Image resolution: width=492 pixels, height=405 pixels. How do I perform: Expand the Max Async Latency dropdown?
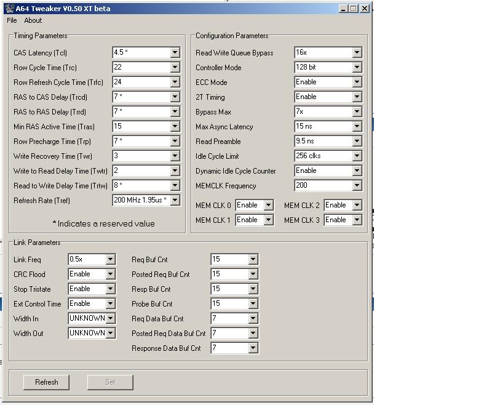coord(357,126)
